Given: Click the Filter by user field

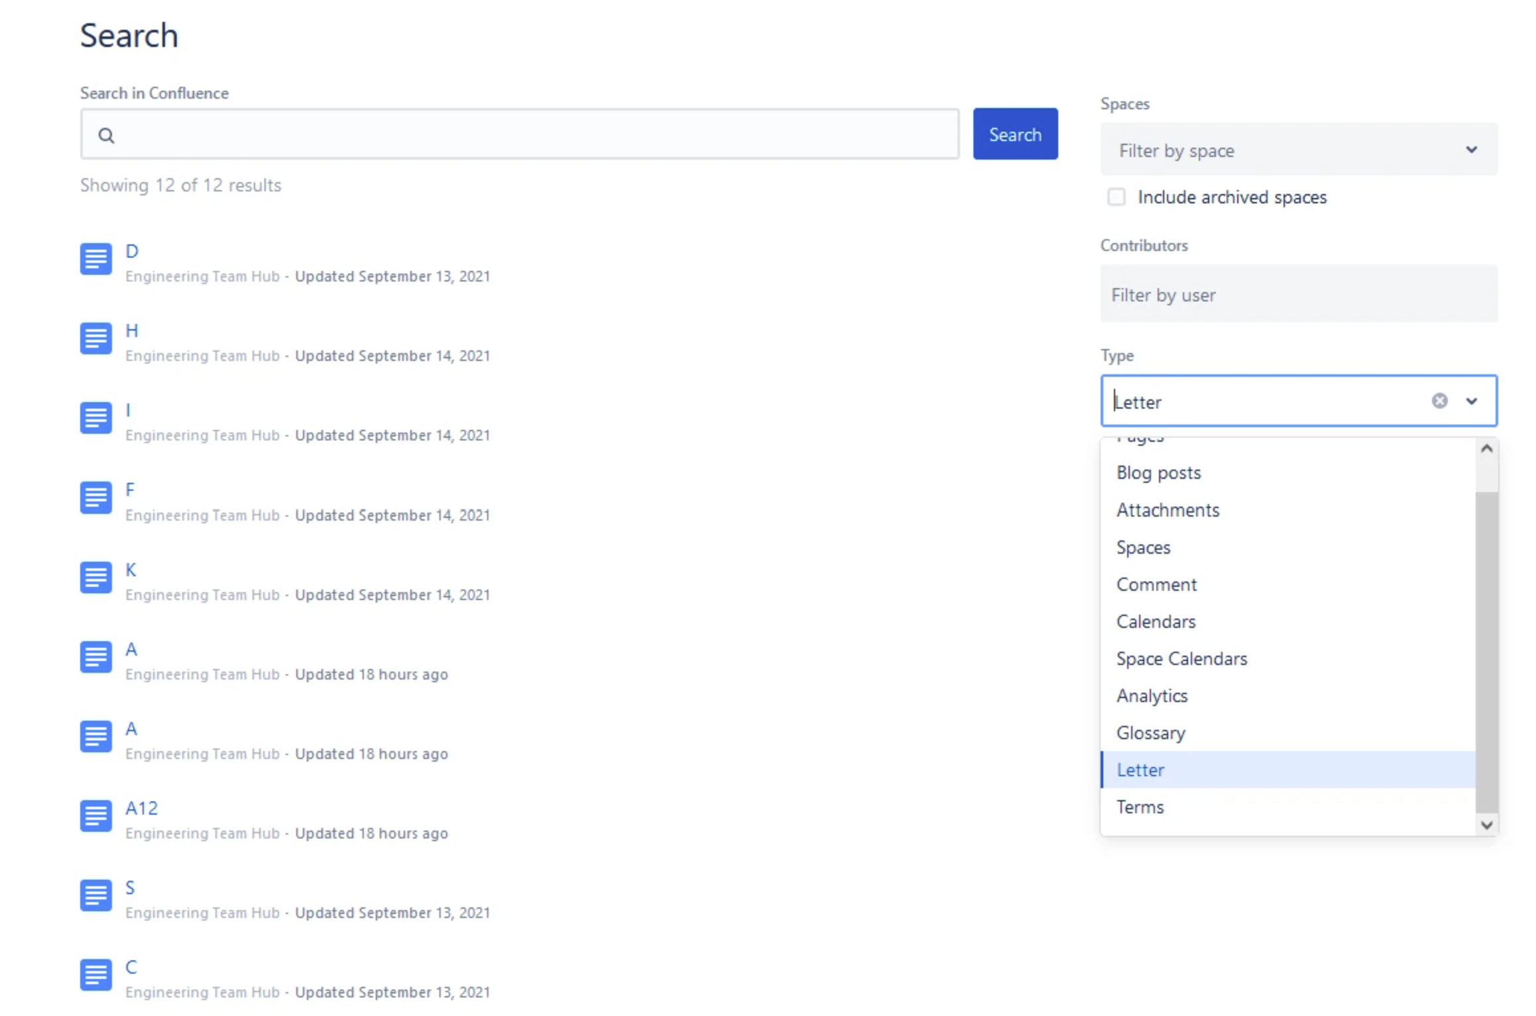Looking at the screenshot, I should (x=1297, y=294).
